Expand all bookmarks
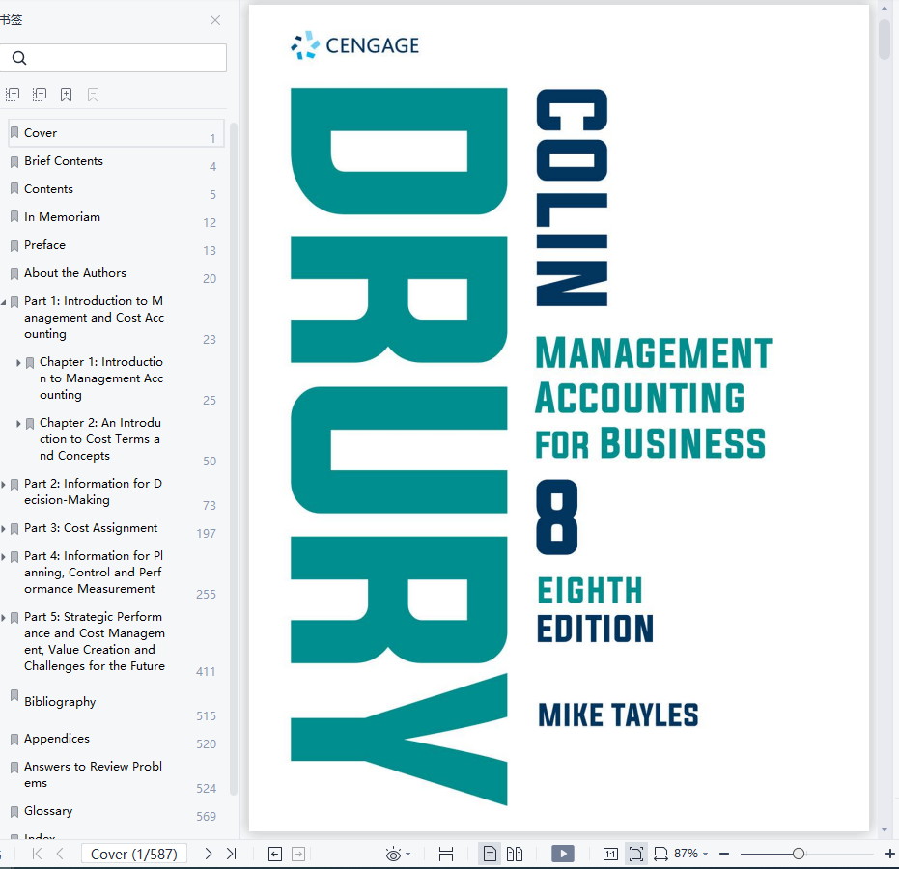 13,94
